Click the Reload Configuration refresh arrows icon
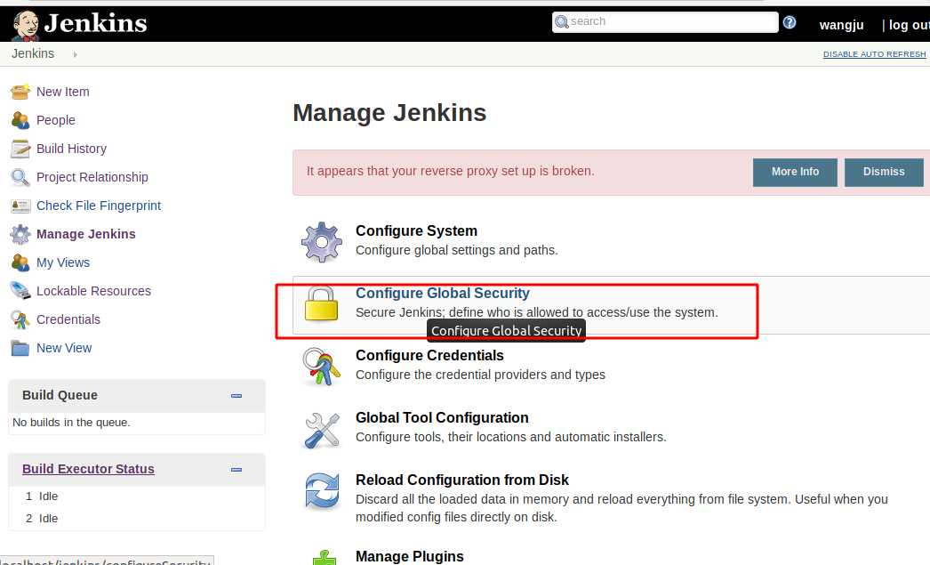This screenshot has width=930, height=565. 322,491
